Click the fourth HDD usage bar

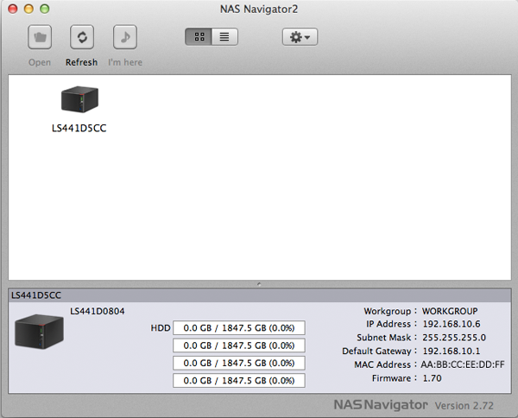click(239, 381)
